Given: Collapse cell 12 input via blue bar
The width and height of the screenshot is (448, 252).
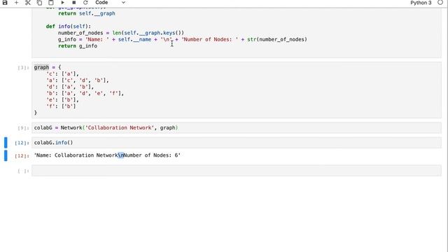Looking at the screenshot, I should point(6,143).
